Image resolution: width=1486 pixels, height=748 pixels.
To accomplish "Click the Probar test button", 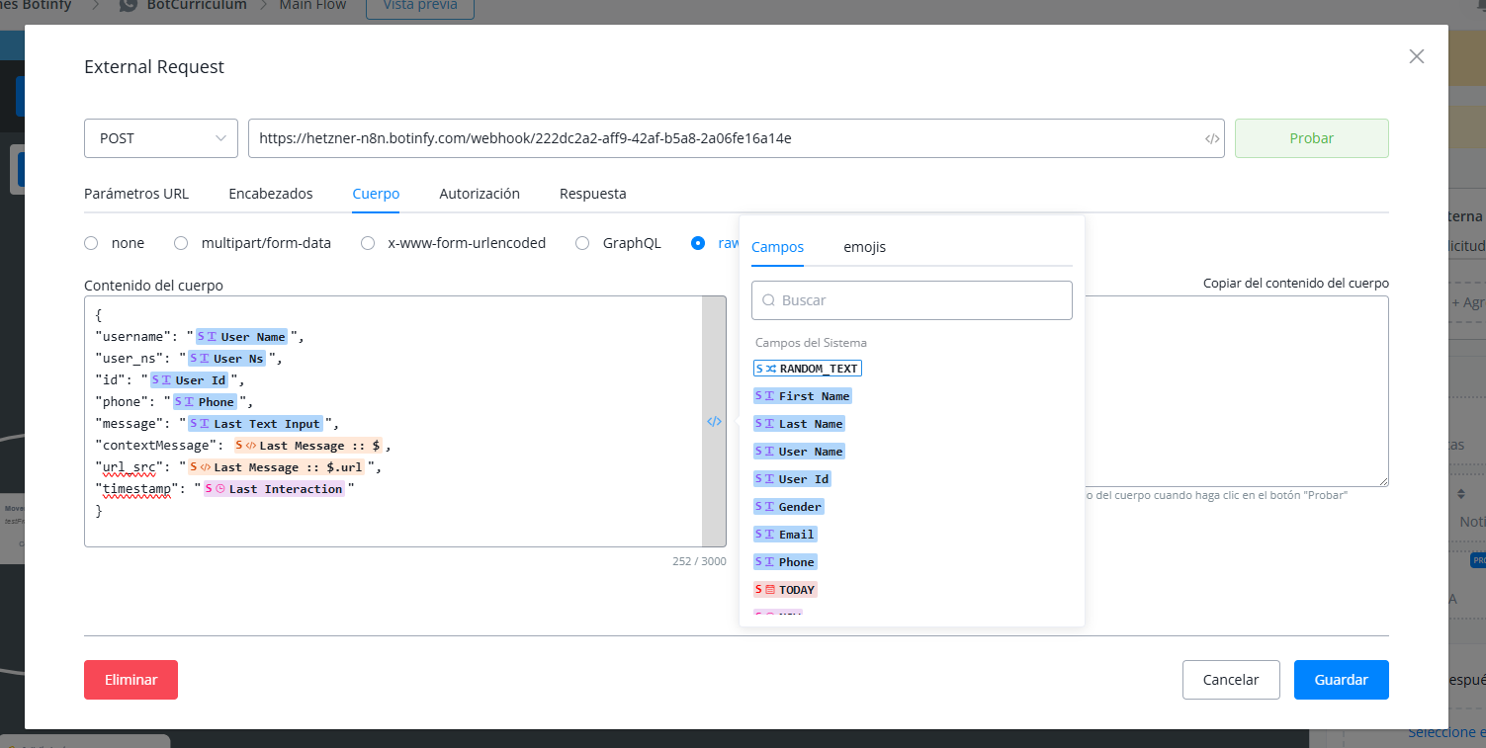I will coord(1312,138).
